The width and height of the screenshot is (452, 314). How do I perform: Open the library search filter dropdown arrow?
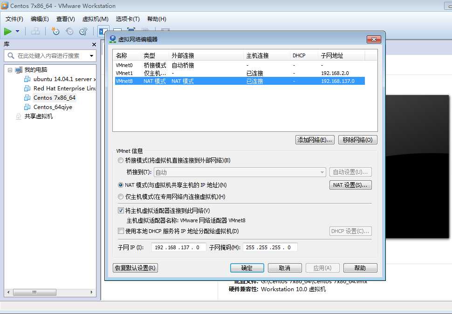click(x=91, y=55)
